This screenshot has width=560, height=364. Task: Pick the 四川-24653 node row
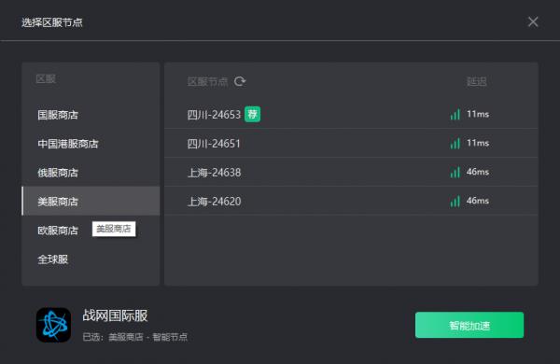[x=352, y=114]
